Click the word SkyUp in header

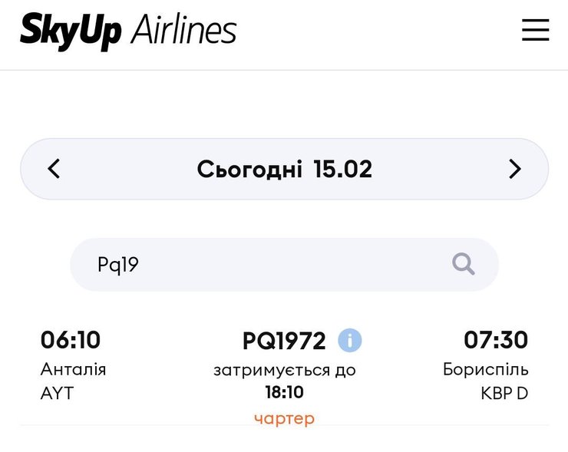71,31
